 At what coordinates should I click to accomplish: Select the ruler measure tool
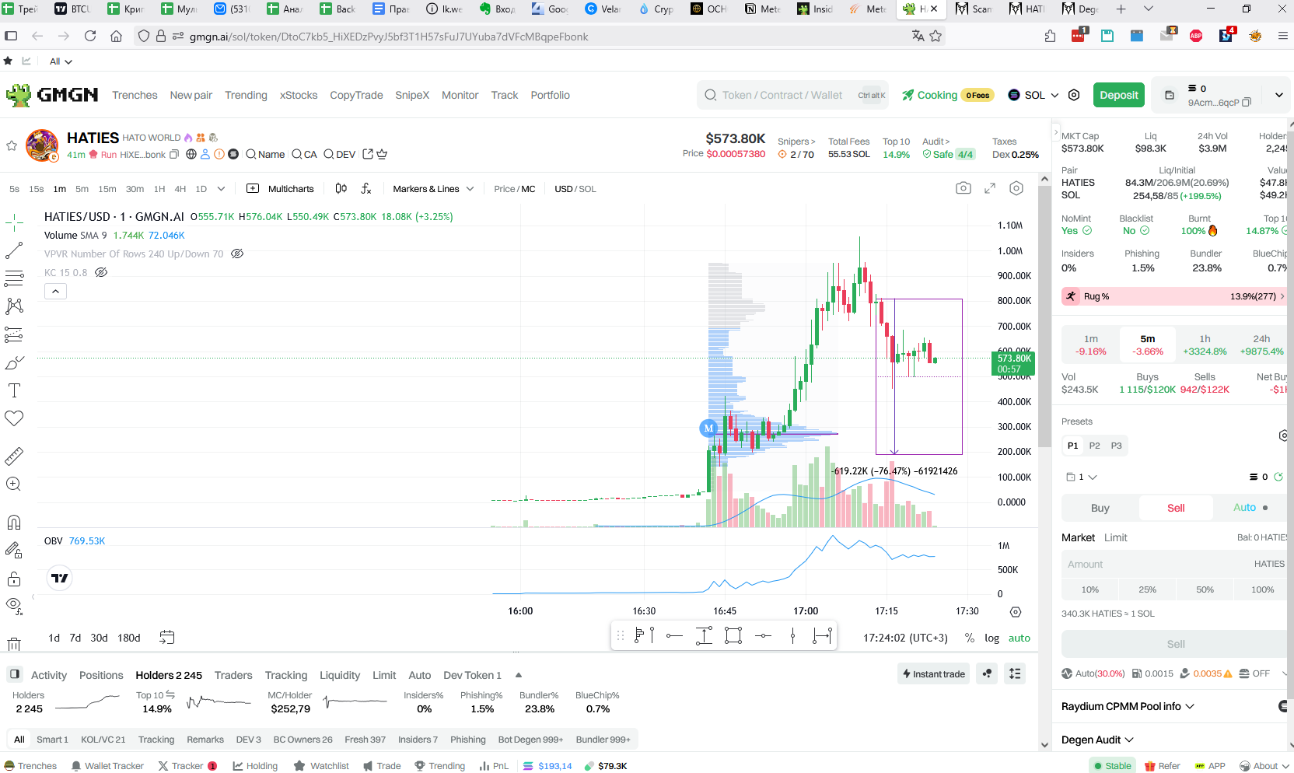click(14, 456)
